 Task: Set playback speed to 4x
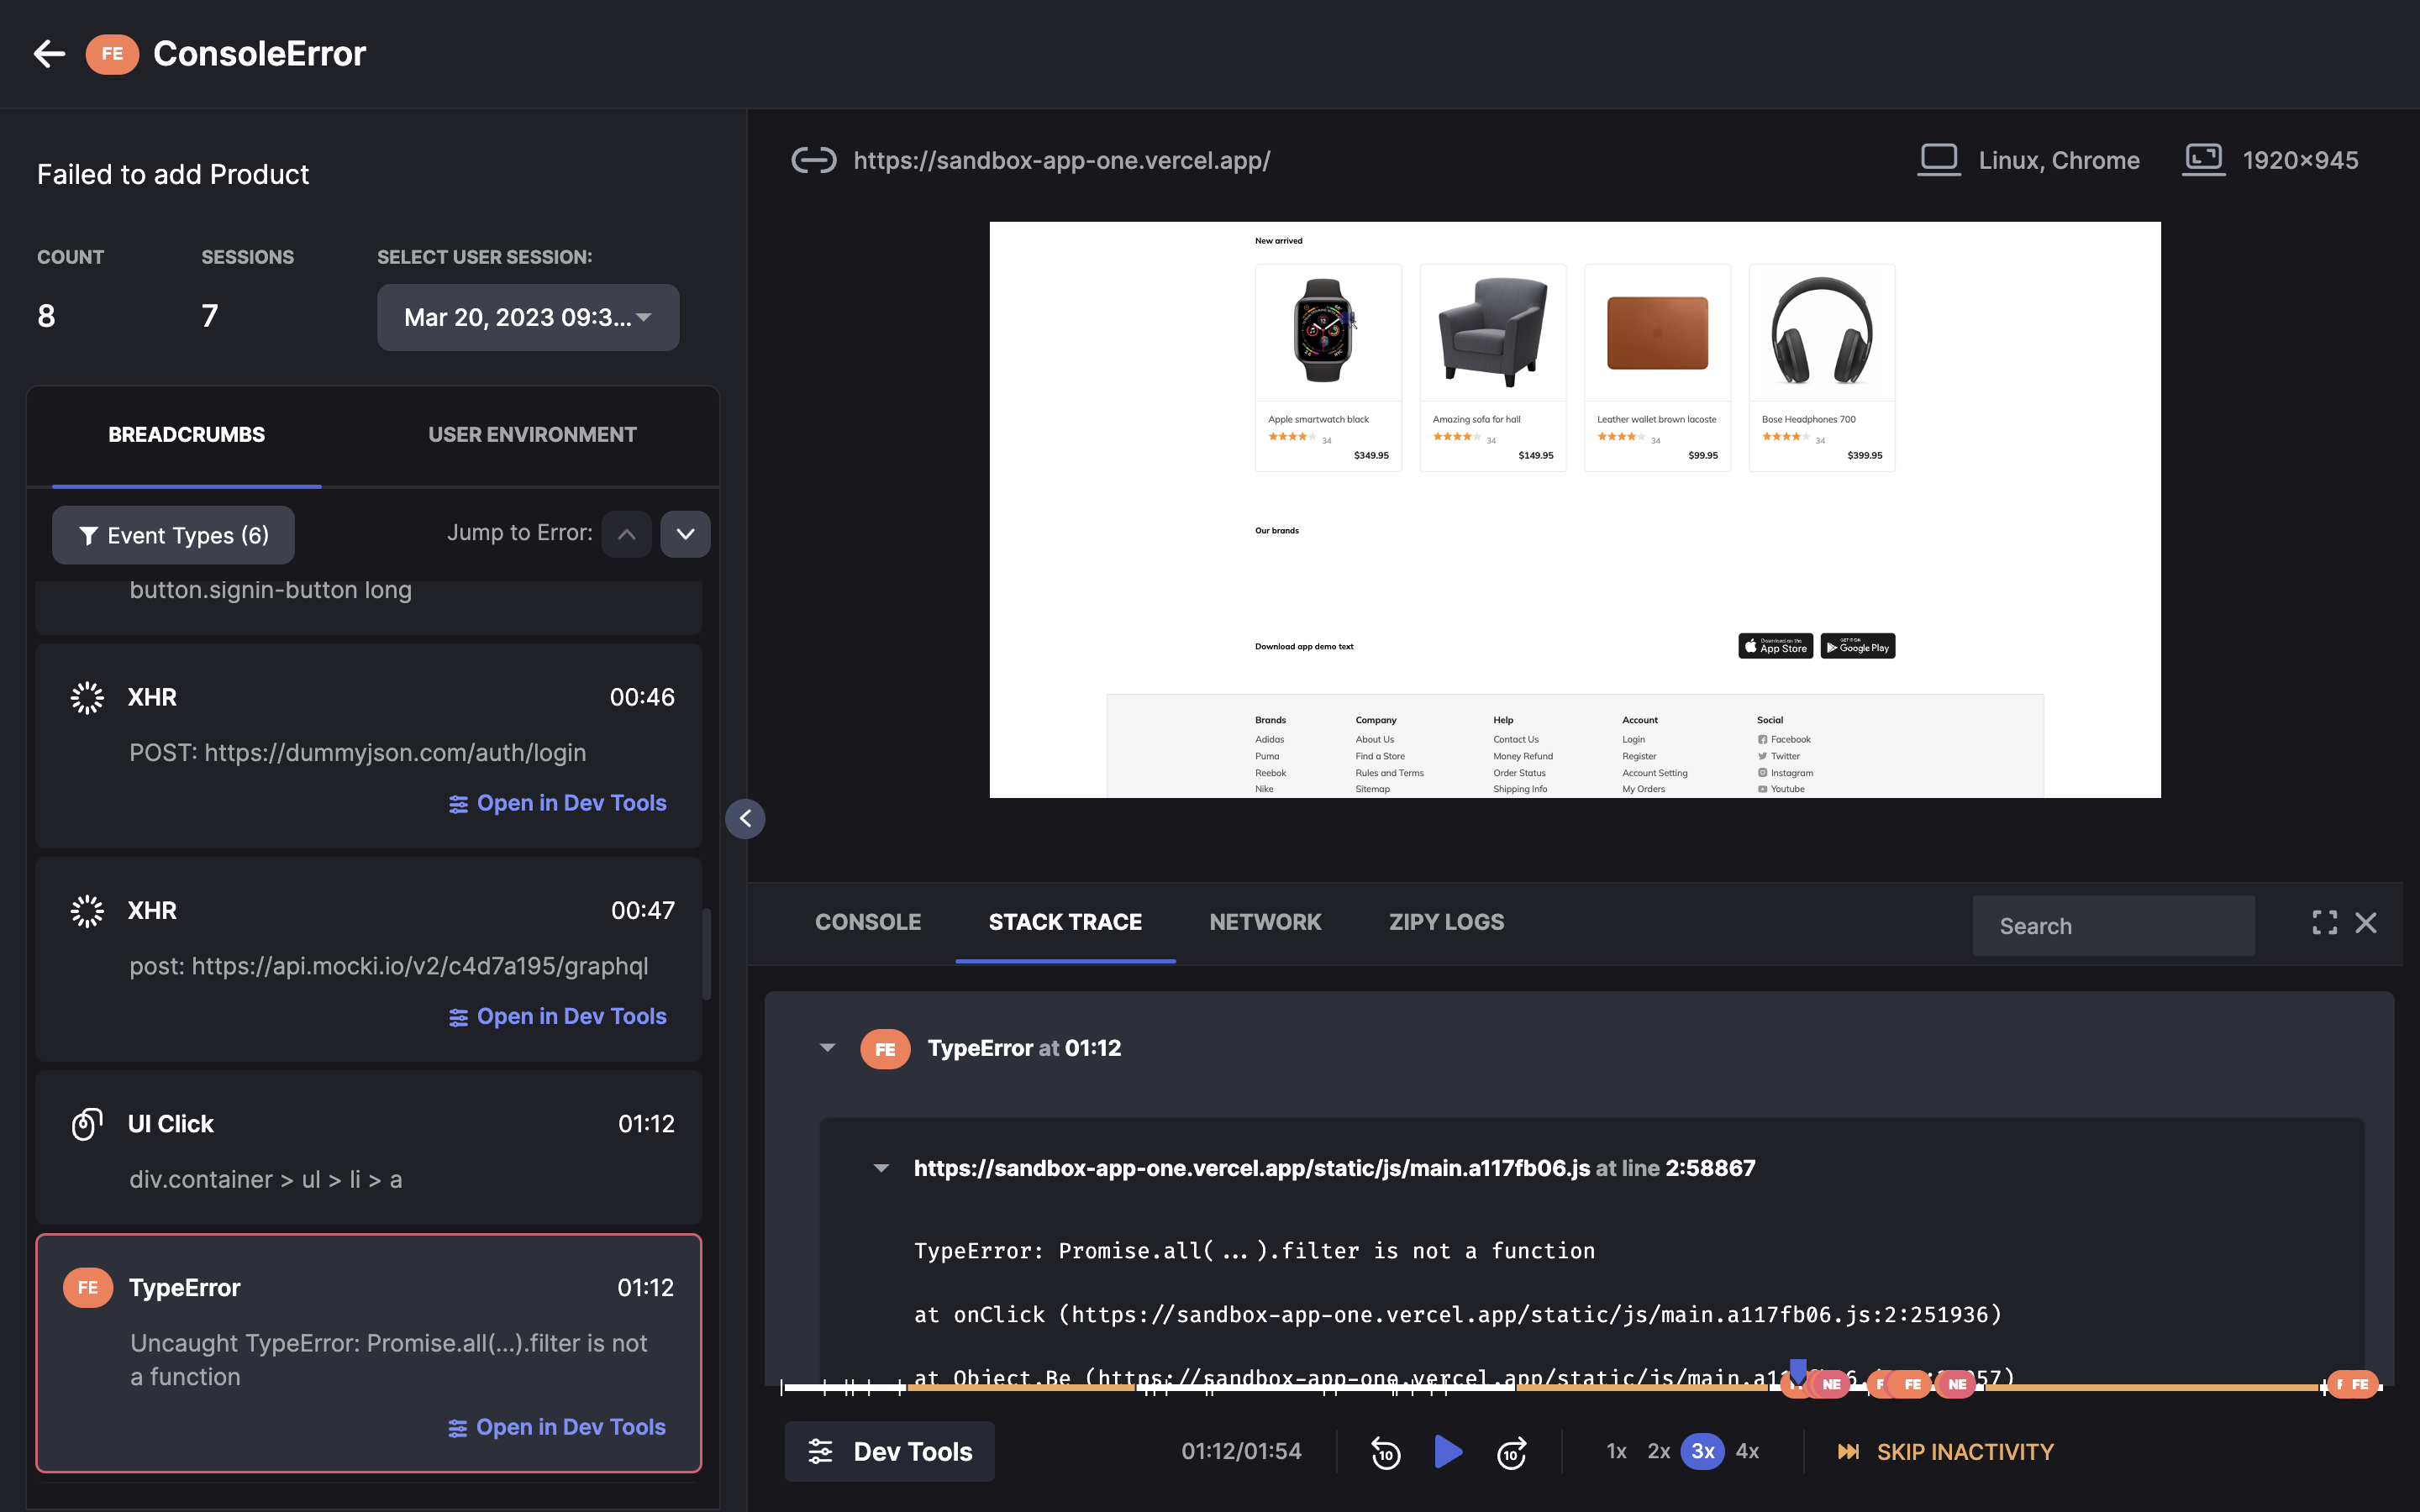pos(1747,1451)
